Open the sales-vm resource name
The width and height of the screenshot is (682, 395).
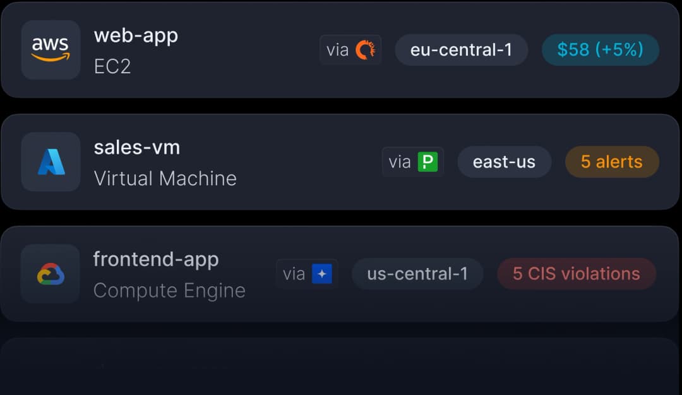pyautogui.click(x=137, y=147)
